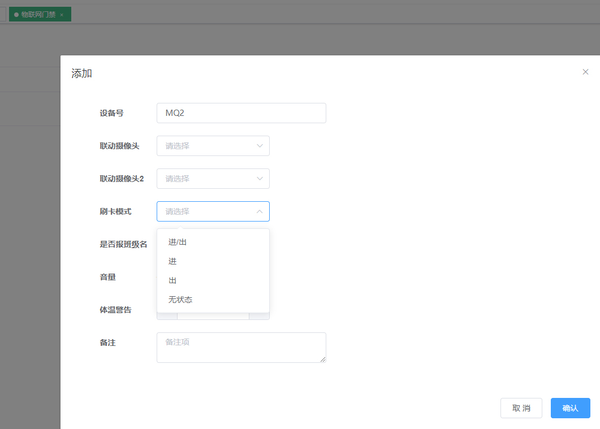Click the 备注 remarks text area
The width and height of the screenshot is (600, 429).
click(241, 347)
